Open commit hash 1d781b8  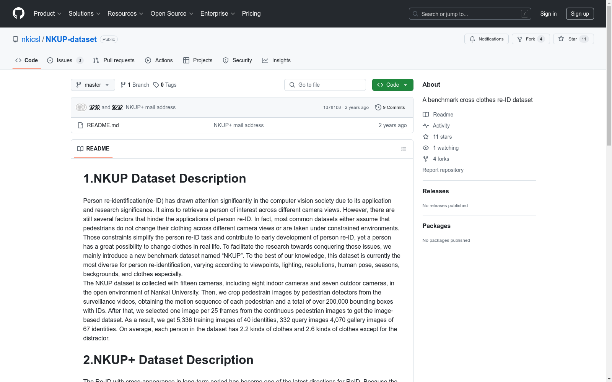[332, 107]
